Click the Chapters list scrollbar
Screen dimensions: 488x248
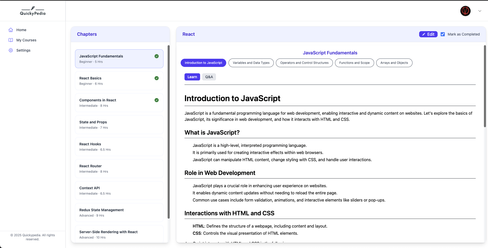(168, 132)
